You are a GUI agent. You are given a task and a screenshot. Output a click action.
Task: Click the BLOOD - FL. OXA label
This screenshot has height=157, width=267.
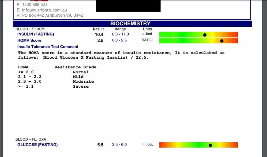click(x=31, y=139)
